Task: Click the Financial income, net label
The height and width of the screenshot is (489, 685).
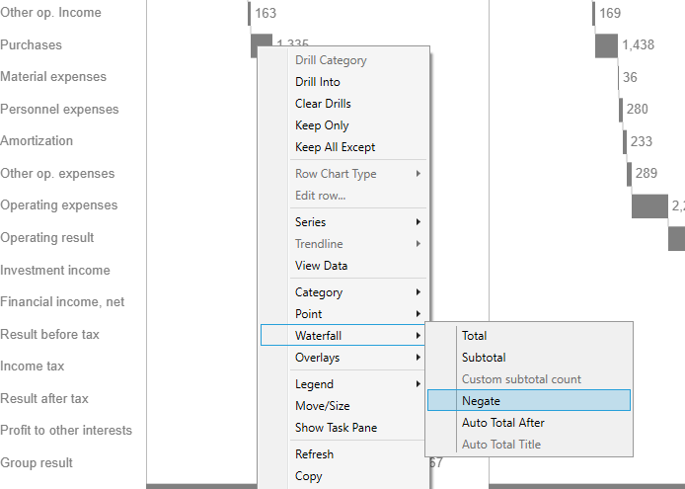Action: pyautogui.click(x=62, y=302)
